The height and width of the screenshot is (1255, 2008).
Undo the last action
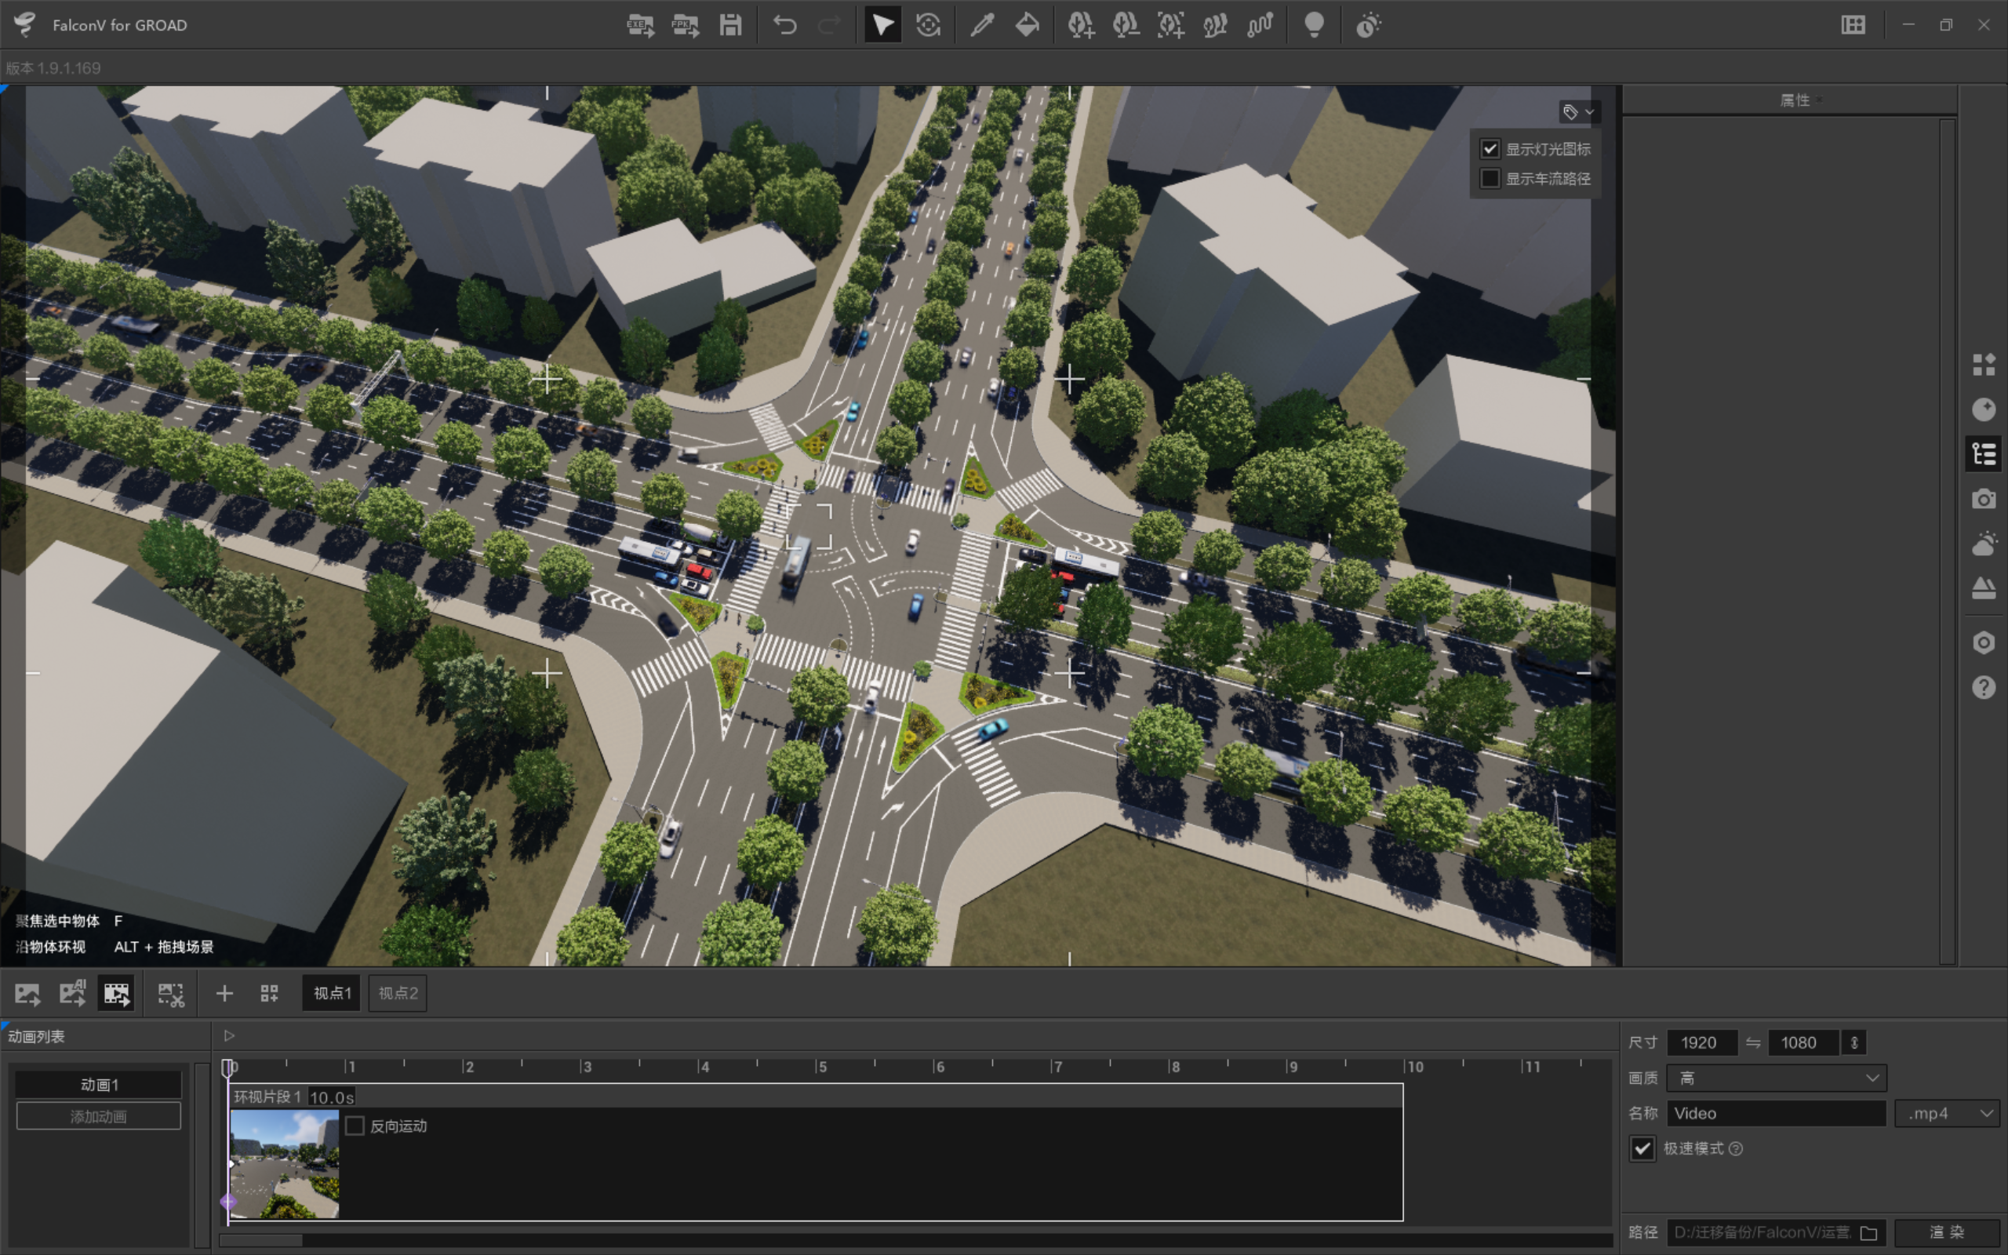coord(785,25)
